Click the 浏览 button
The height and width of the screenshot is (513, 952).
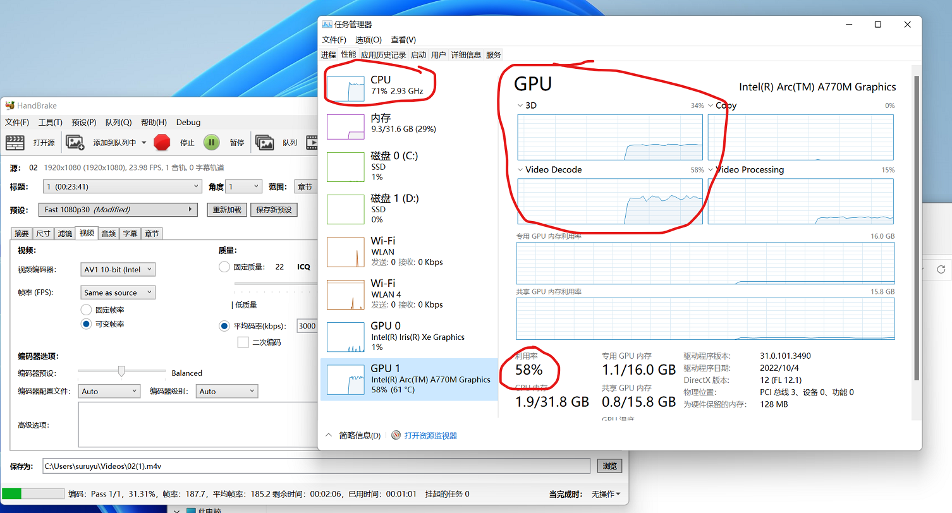(609, 466)
